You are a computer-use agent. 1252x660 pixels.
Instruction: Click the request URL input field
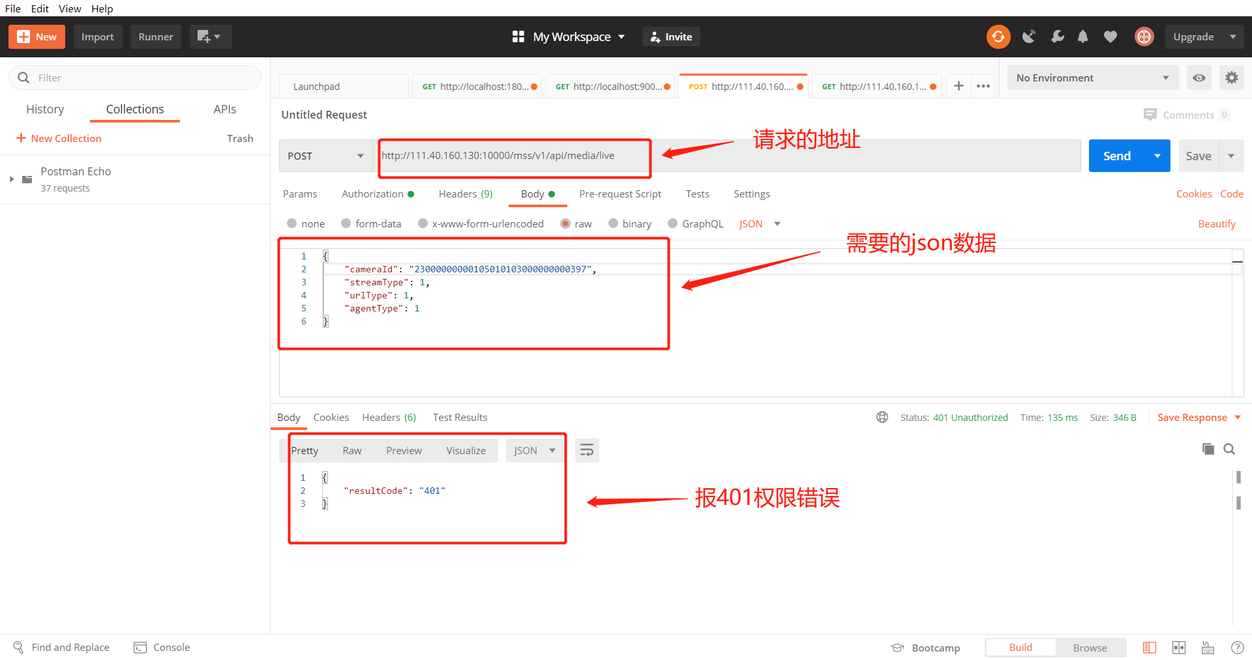tap(727, 156)
